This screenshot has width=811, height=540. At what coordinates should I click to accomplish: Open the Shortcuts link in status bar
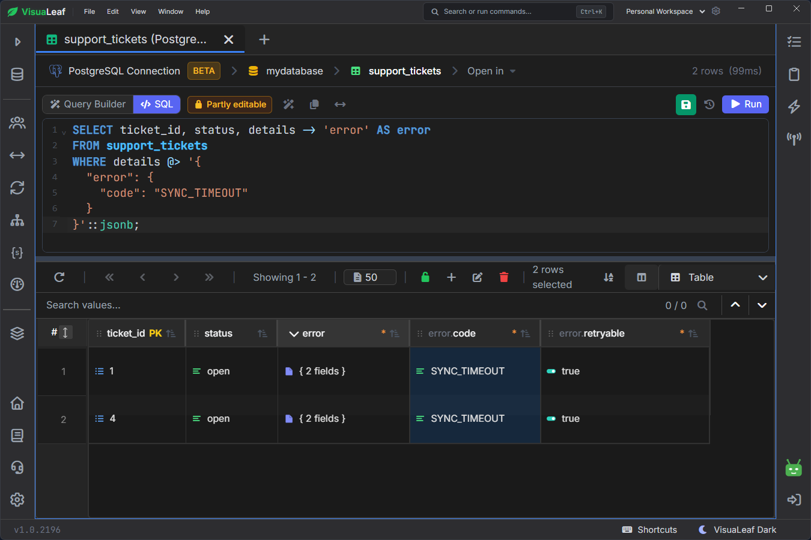tap(649, 530)
